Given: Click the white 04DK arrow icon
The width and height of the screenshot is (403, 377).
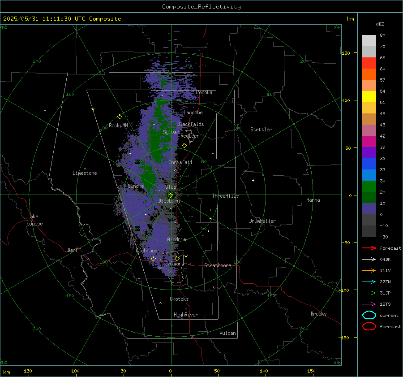Looking at the screenshot, I should 369,260.
